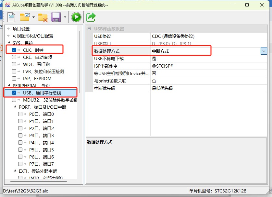Check the P2口 port 2 checkbox
Image resolution: width=272 pixels, height=197 pixels.
pyautogui.click(x=20, y=128)
